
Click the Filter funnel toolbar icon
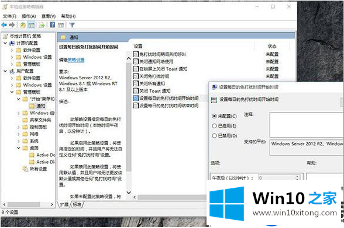(x=72, y=25)
